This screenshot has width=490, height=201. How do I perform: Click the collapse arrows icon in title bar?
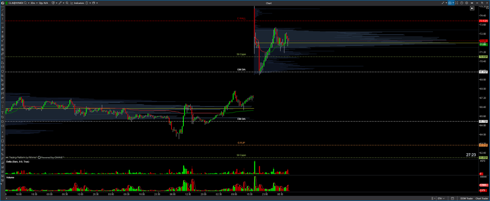click(443, 3)
